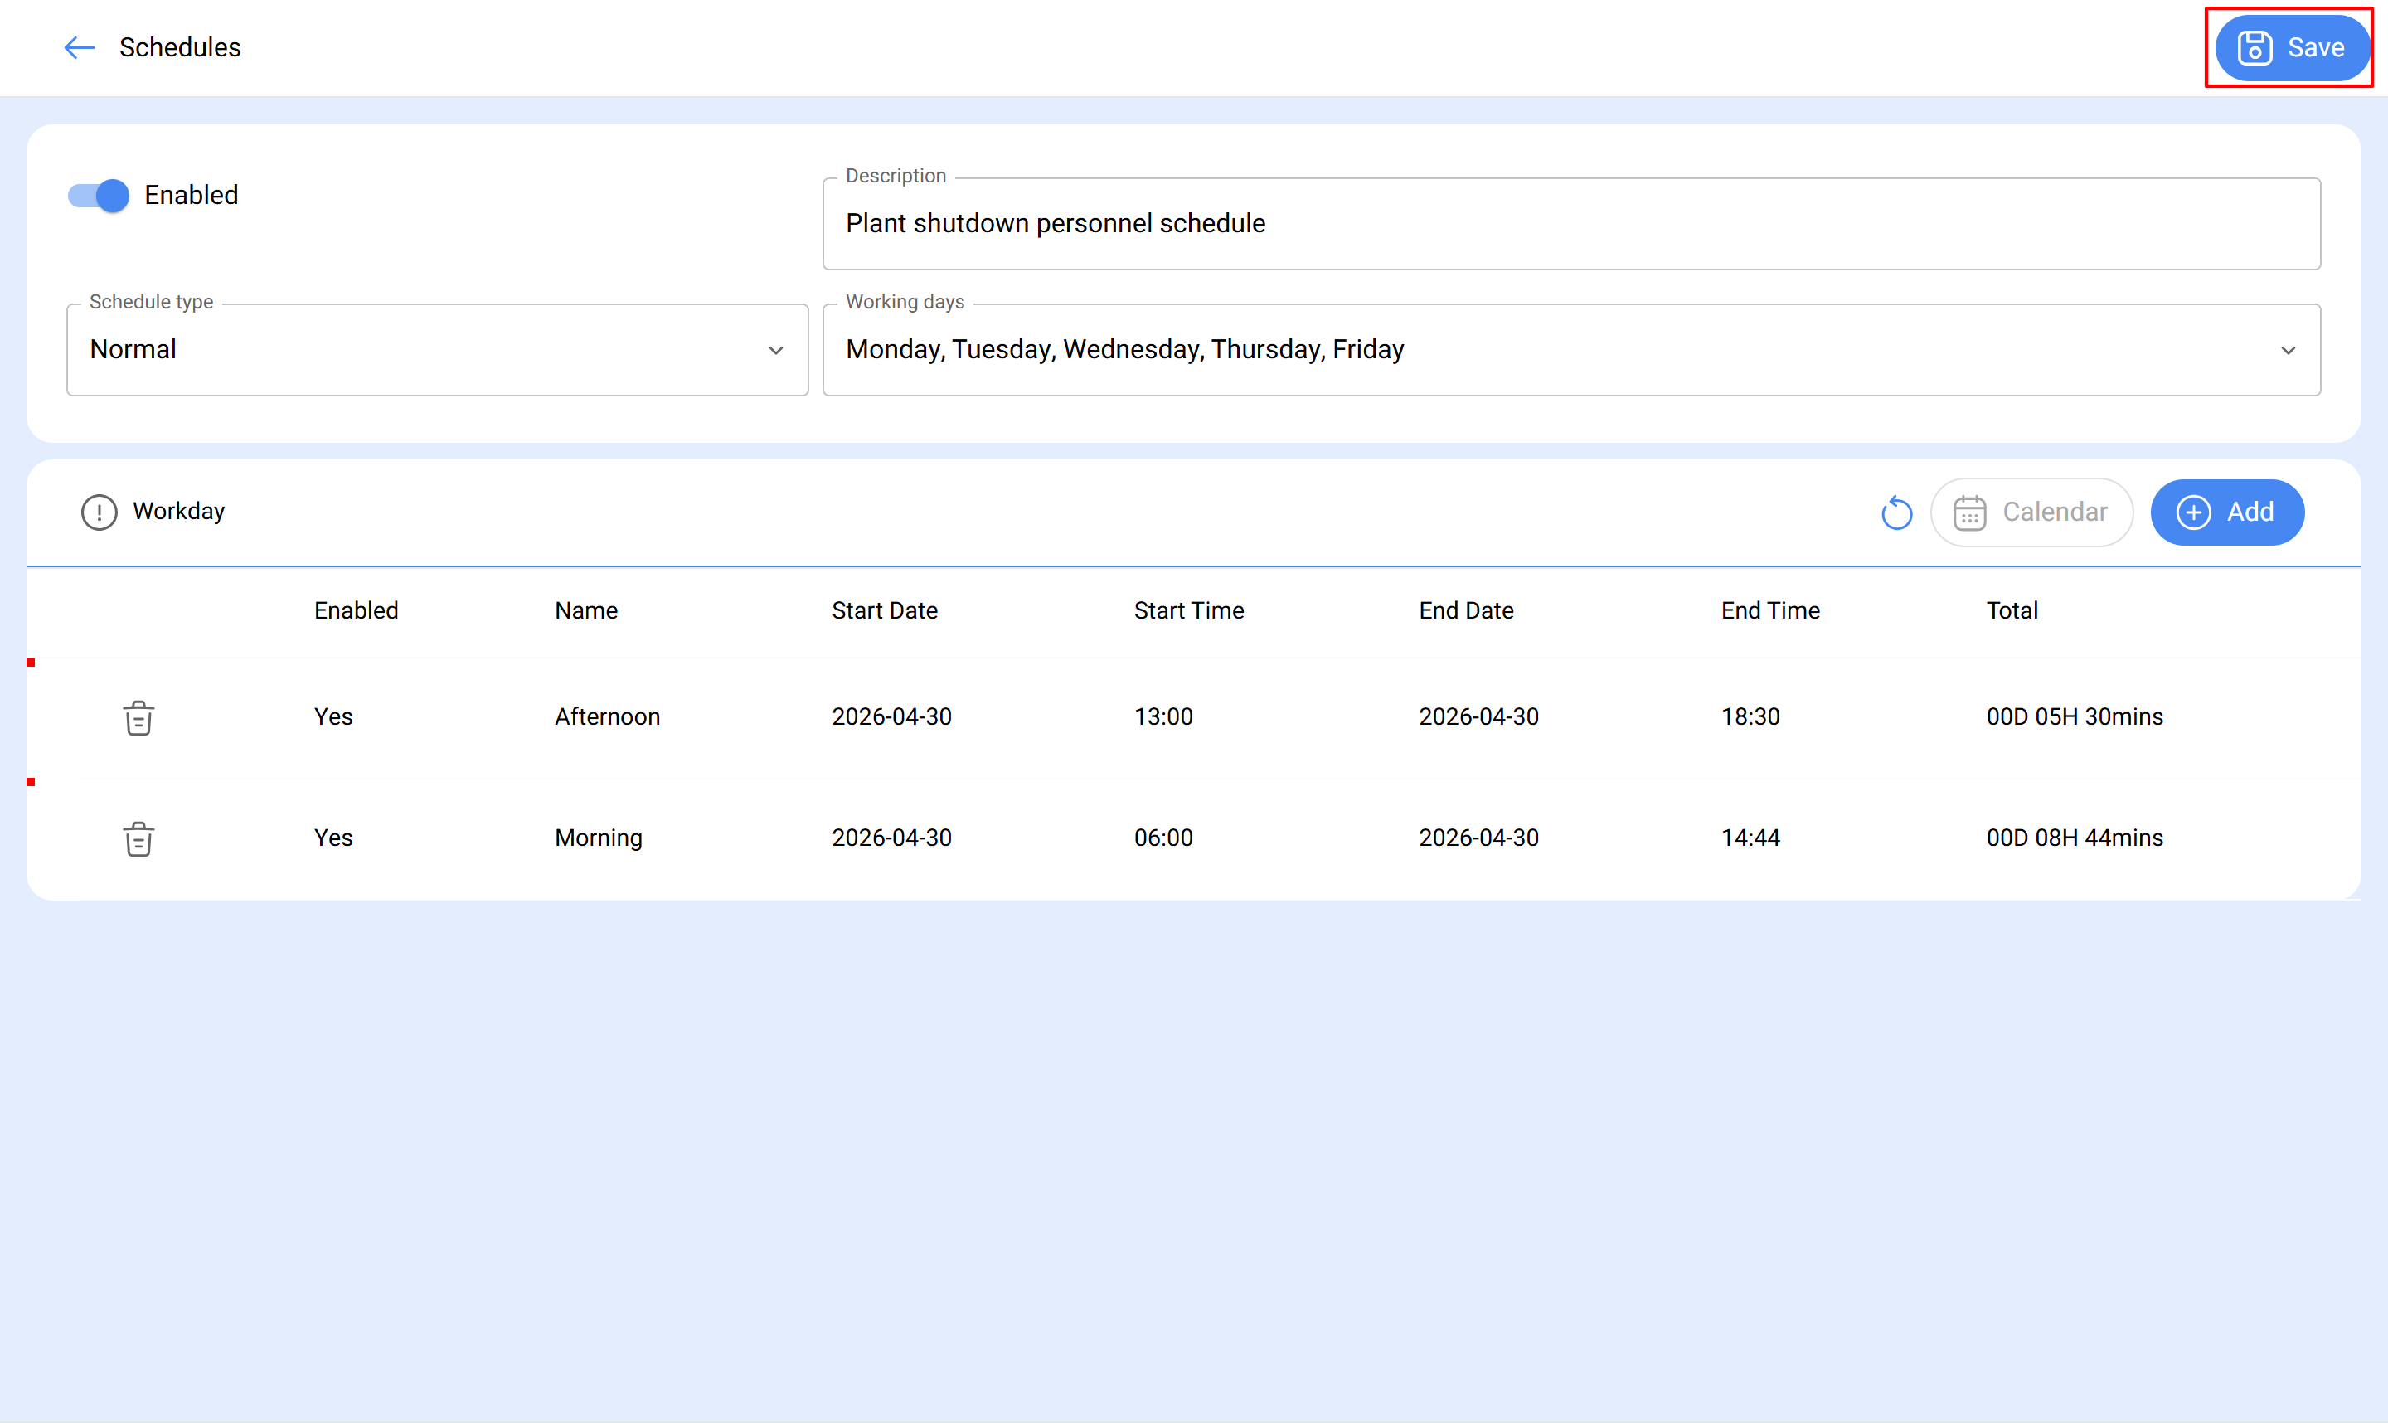
Task: Sort by the Name column header
Action: click(x=585, y=611)
